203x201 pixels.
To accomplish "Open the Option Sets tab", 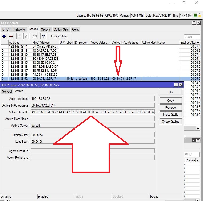I will pyautogui.click(x=61, y=29).
